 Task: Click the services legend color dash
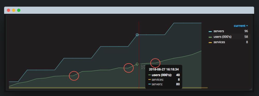pos(210,42)
